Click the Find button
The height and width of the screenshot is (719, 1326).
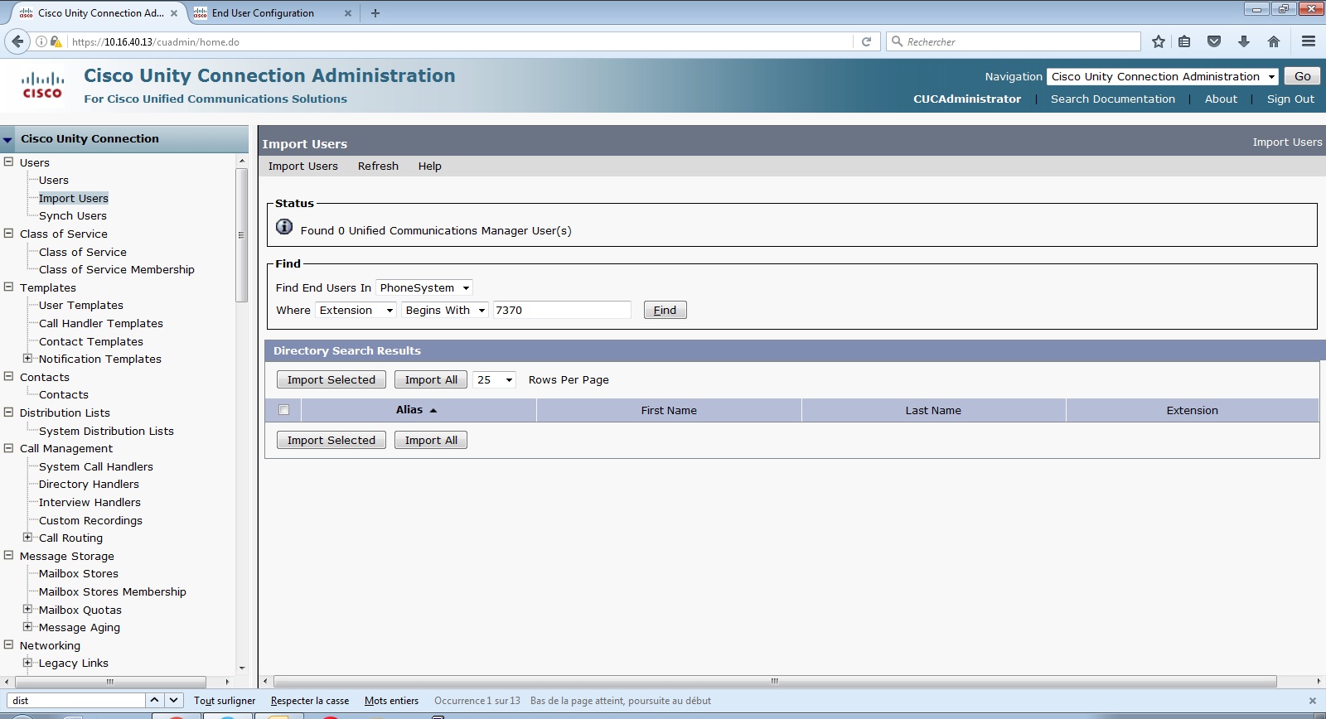[x=665, y=310]
